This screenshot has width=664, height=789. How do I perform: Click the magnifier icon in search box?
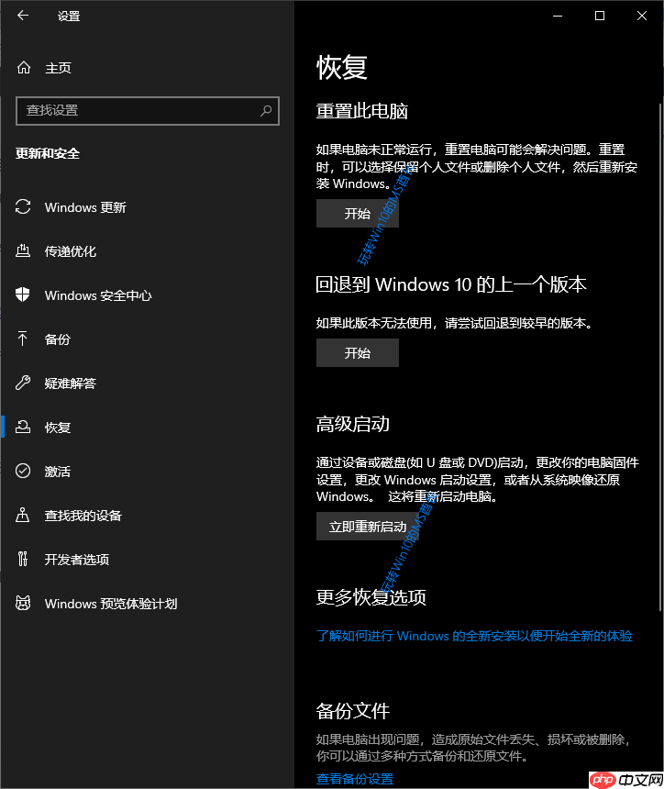click(x=266, y=110)
